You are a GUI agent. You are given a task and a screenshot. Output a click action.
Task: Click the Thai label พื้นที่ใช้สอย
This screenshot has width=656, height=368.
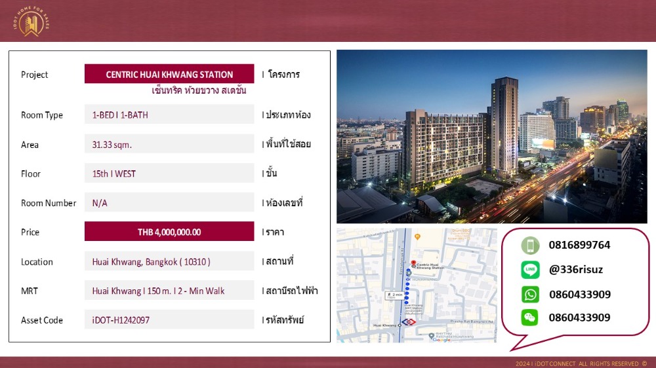[x=288, y=144]
